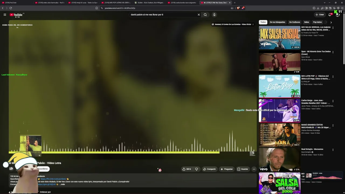Open the ffm.link/codsuscribete link
Viewport: 345px width, 194px height.
(x=53, y=179)
